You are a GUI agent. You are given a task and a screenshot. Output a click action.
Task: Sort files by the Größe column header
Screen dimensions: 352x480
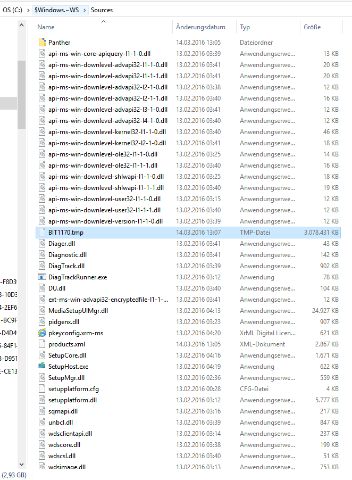pyautogui.click(x=312, y=27)
